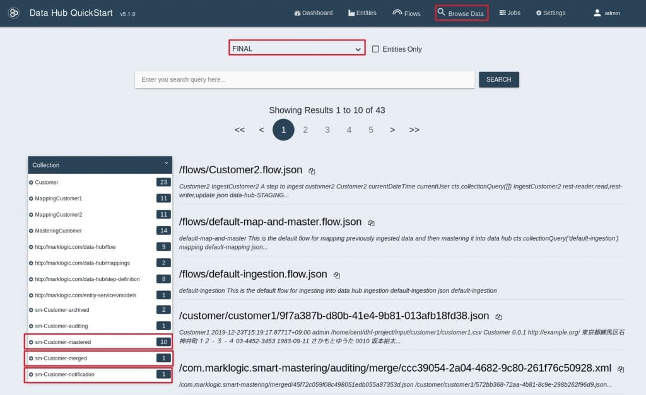Copy URI of auditing merge XML result
Viewport: 646px width, 395px height.
pos(621,369)
